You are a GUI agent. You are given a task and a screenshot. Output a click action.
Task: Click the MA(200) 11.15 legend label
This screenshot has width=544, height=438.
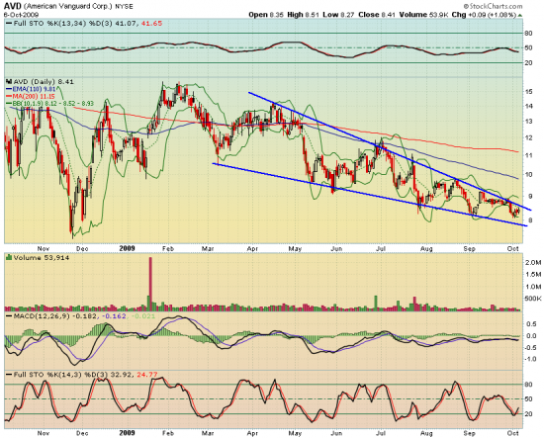coord(34,96)
